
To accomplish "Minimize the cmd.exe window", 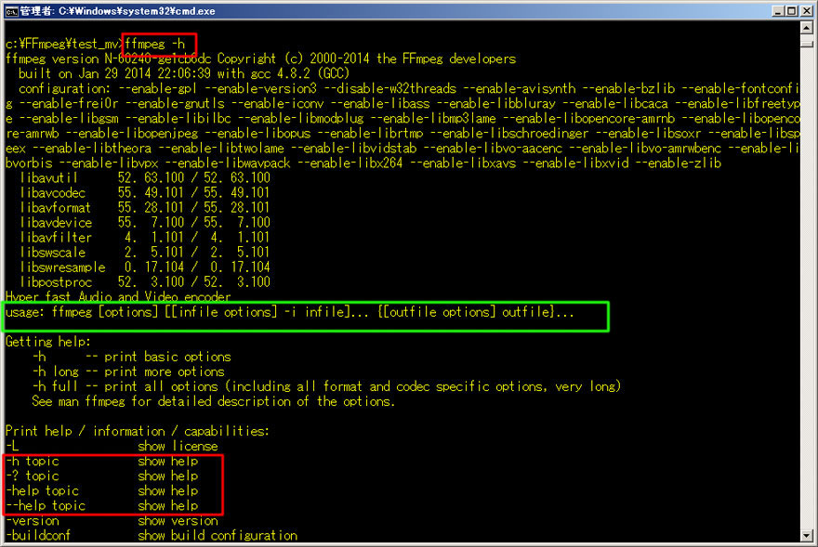I will click(778, 11).
